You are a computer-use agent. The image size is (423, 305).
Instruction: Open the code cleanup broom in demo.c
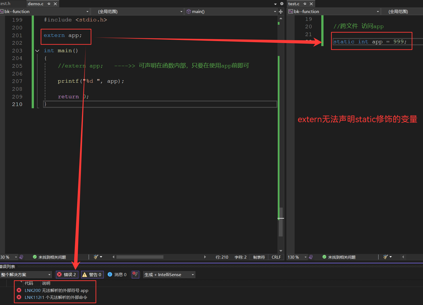point(96,257)
